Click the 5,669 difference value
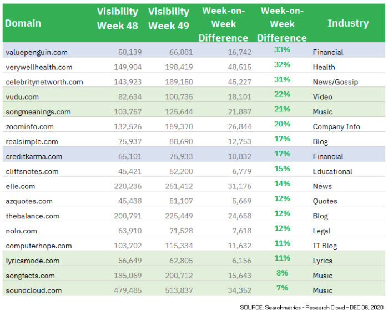The width and height of the screenshot is (388, 316). pyautogui.click(x=242, y=201)
